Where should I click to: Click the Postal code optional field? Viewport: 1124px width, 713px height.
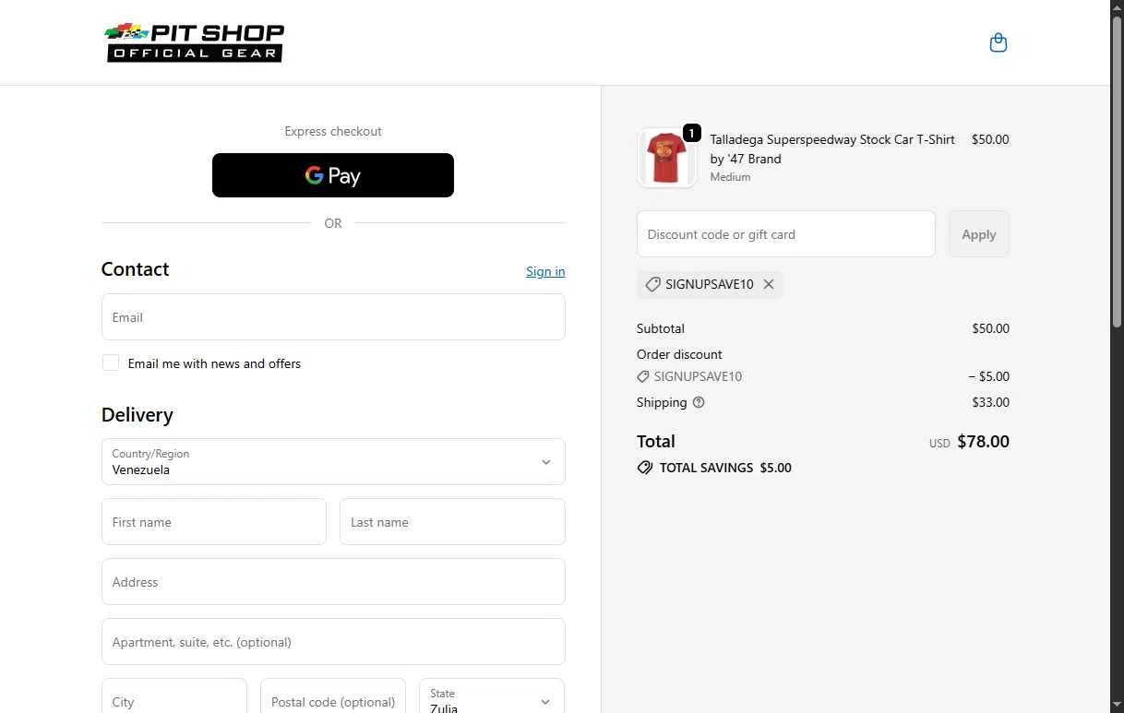coord(333,696)
